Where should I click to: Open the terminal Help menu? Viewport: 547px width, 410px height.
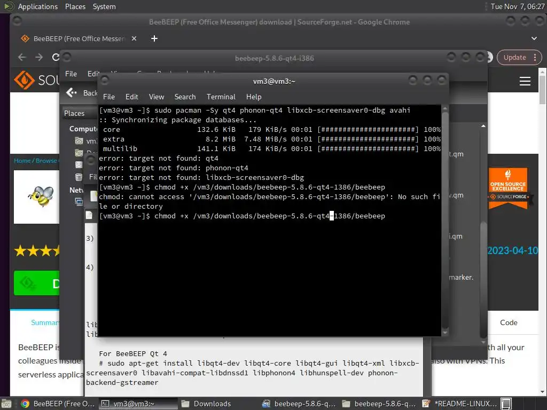pos(254,97)
